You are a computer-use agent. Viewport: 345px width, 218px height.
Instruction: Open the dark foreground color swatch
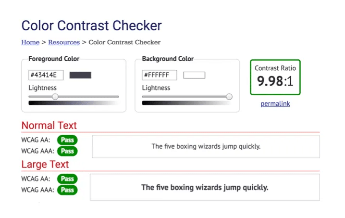(80, 75)
